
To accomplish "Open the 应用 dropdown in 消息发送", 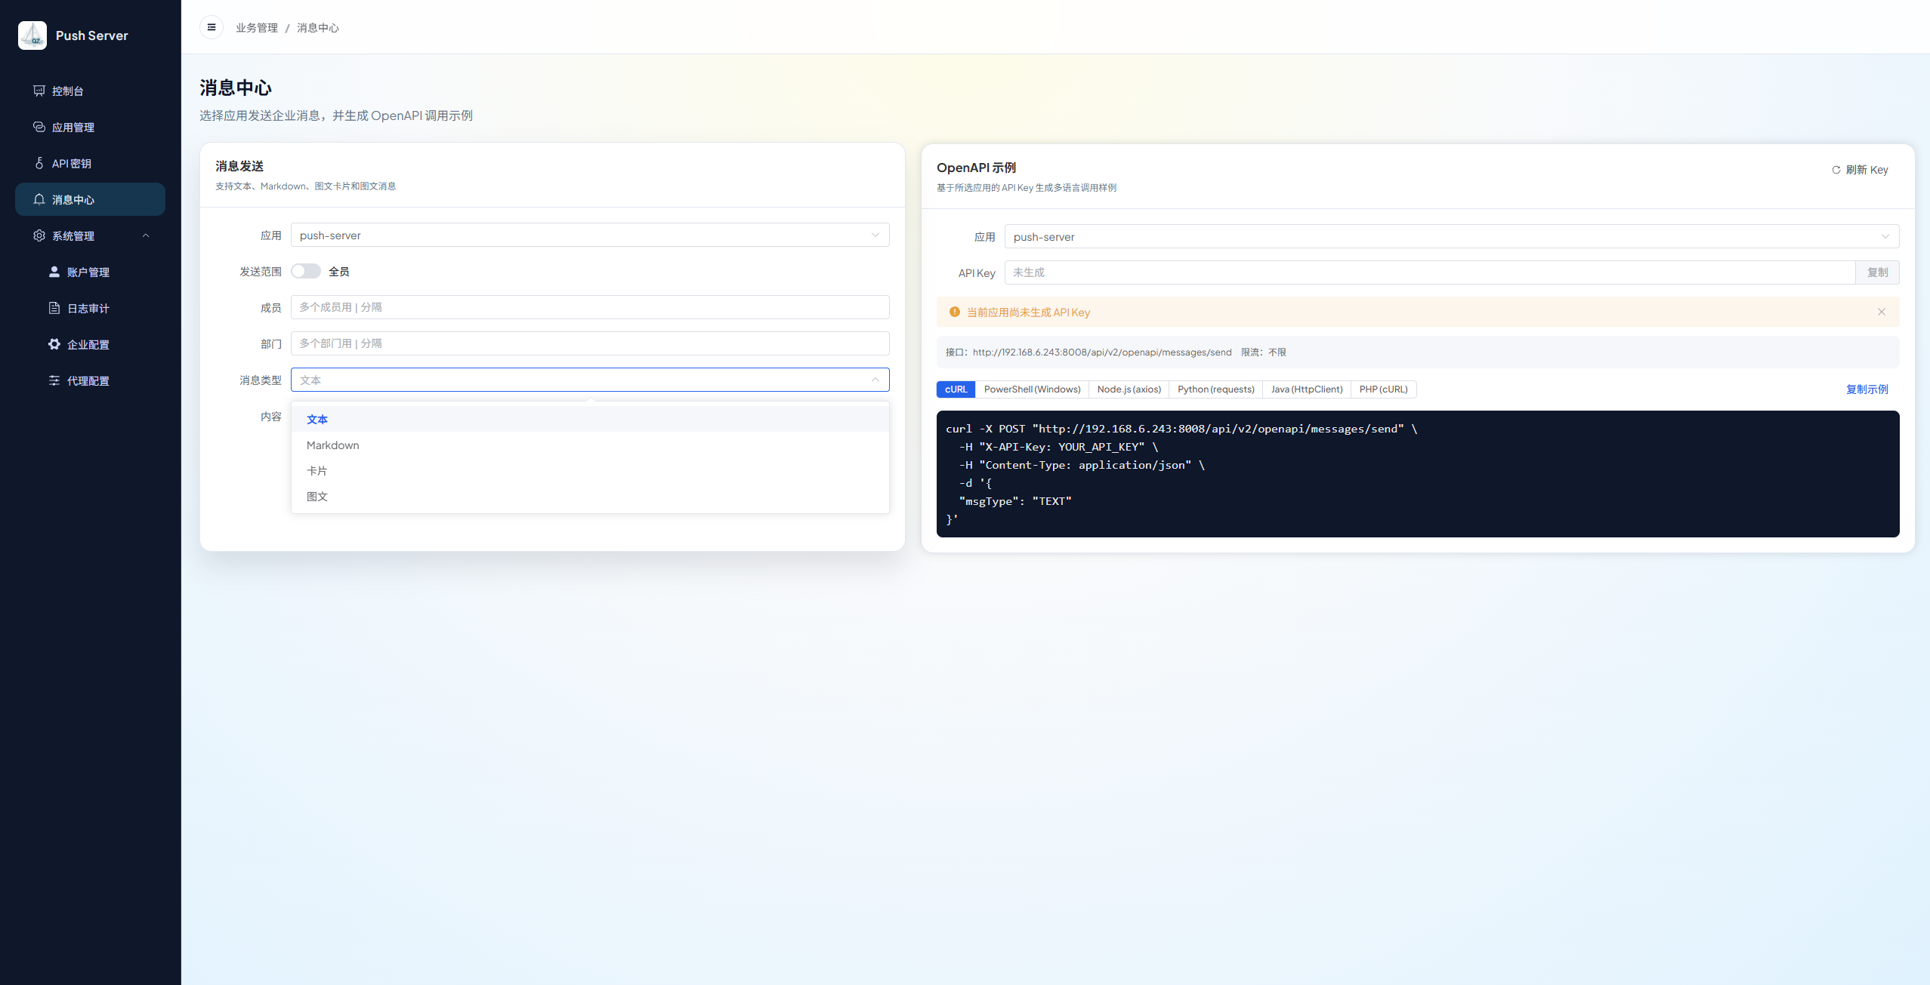I will coord(589,235).
